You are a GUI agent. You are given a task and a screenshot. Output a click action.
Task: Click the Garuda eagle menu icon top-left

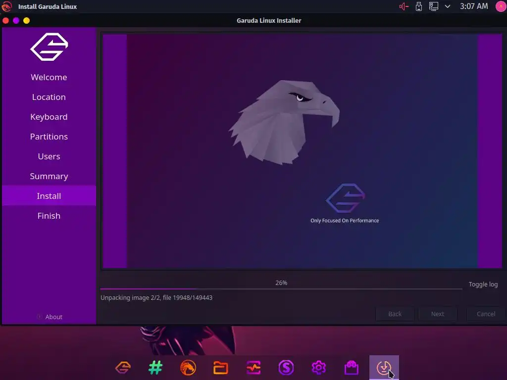click(x=6, y=6)
